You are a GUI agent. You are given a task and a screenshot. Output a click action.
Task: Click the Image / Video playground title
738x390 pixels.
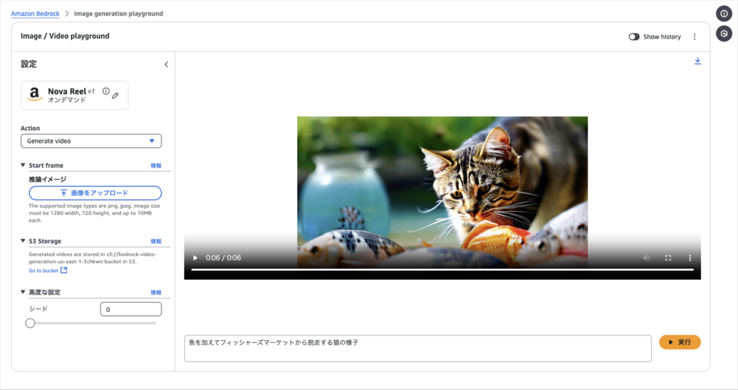(x=65, y=36)
